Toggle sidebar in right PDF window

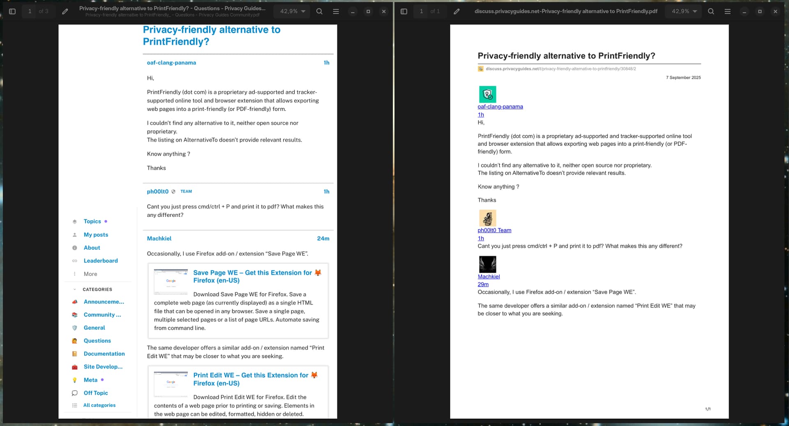[404, 12]
